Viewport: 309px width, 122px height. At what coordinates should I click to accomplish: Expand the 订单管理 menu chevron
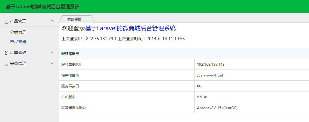pyautogui.click(x=52, y=52)
